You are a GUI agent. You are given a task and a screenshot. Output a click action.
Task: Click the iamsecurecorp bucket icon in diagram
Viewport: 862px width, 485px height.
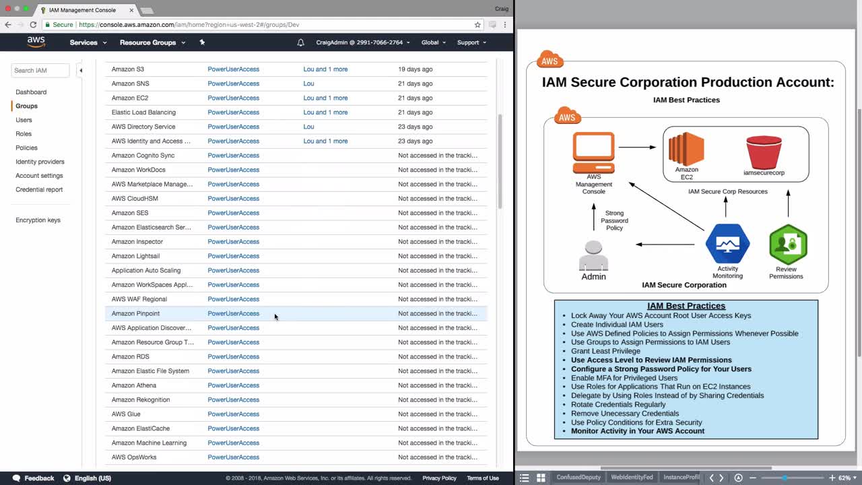[x=764, y=152]
